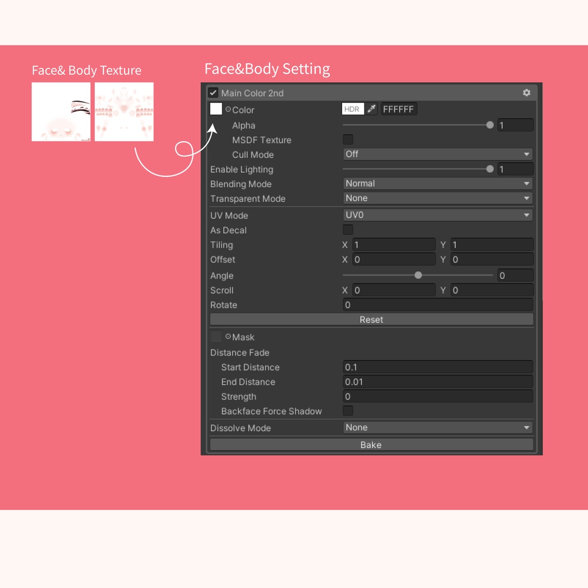The image size is (588, 588).
Task: Disable the Main Color 2nd section
Action: tap(213, 92)
